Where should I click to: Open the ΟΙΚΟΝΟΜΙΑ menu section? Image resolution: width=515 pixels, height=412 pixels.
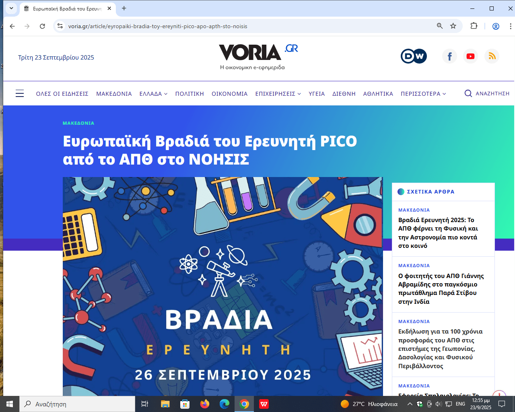[229, 94]
